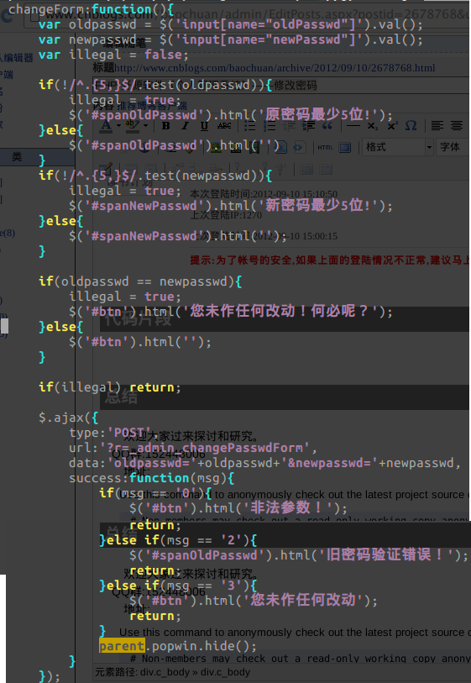Apply superscript formatting
Viewport: 471px width, 683px height.
392,126
